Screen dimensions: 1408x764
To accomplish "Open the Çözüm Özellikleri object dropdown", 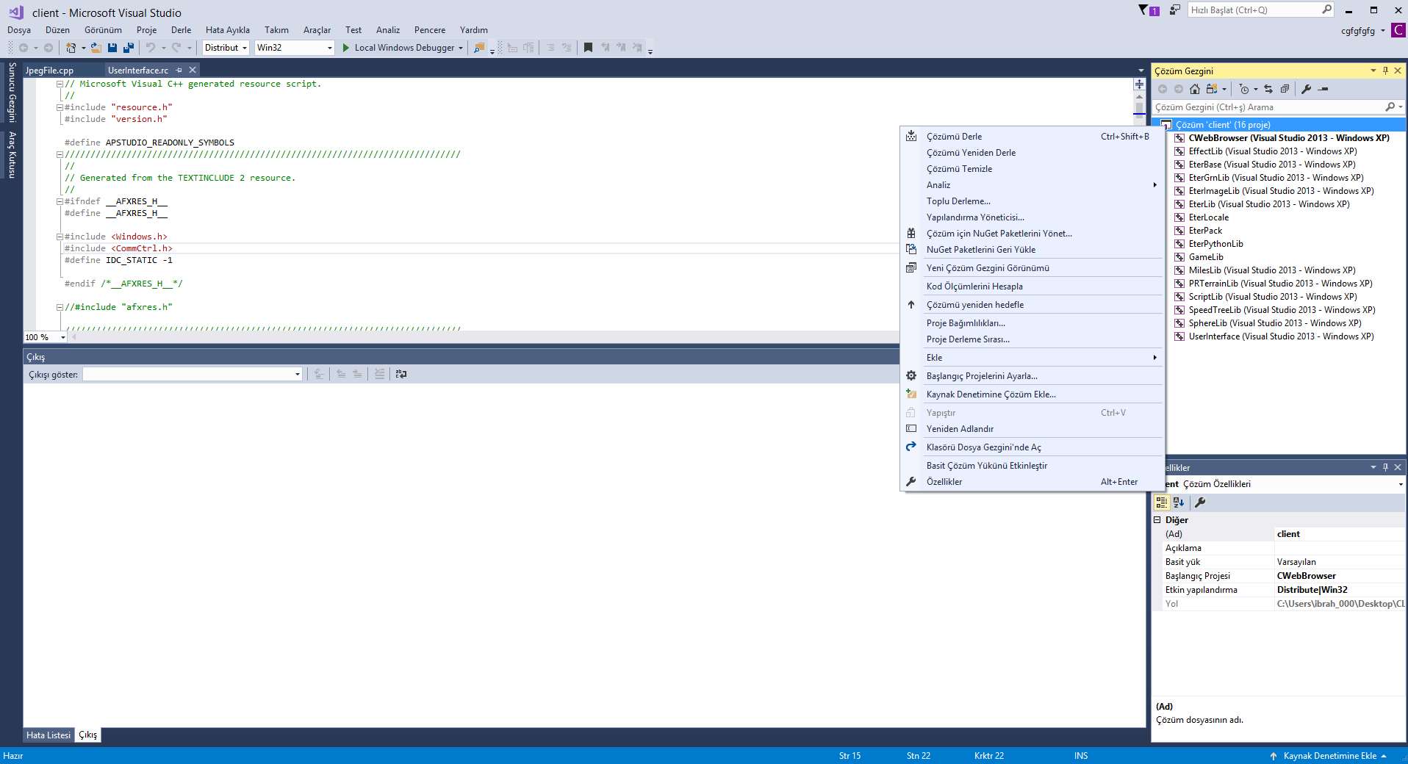I will (x=1401, y=484).
